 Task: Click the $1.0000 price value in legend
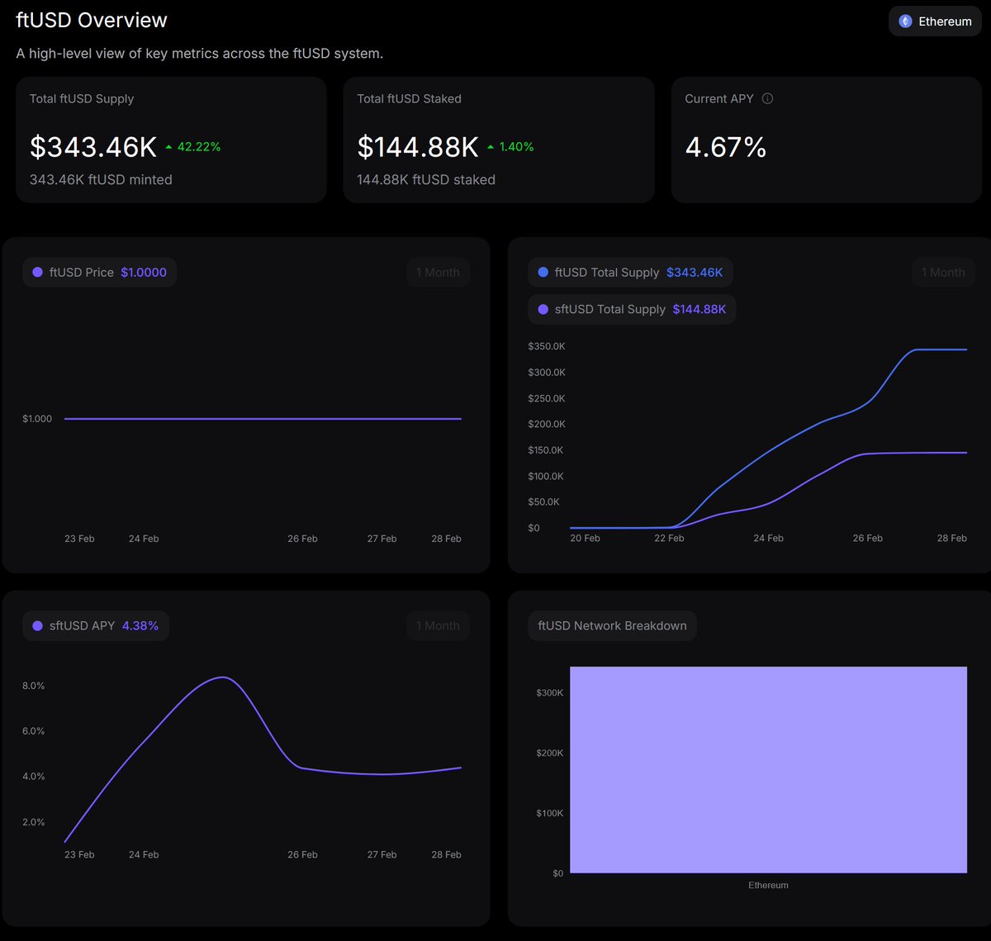144,273
